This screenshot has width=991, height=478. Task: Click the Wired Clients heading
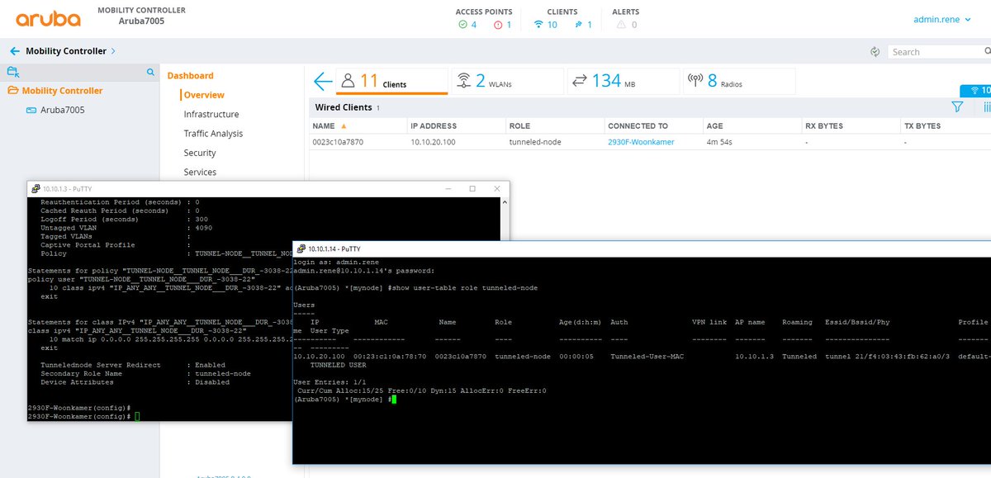pos(344,107)
